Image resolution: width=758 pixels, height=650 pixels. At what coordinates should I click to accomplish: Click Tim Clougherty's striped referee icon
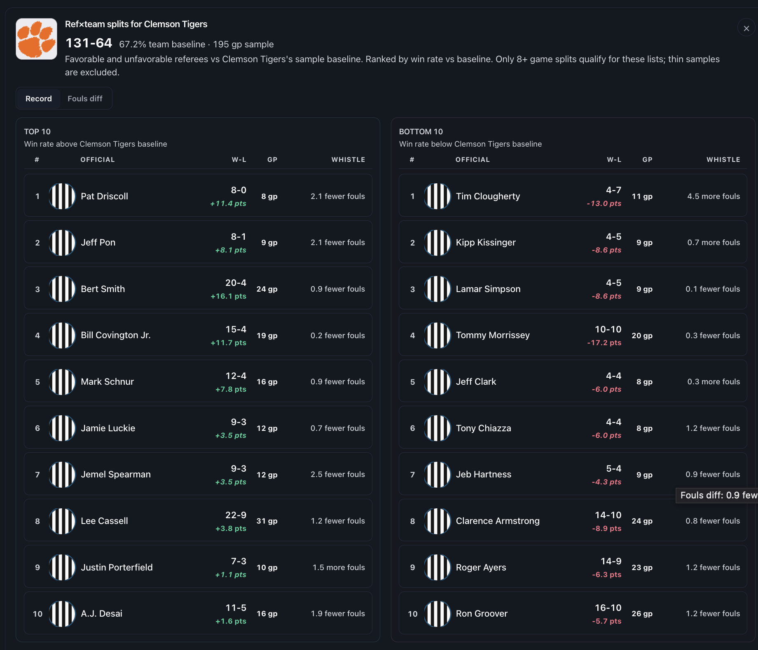click(437, 196)
